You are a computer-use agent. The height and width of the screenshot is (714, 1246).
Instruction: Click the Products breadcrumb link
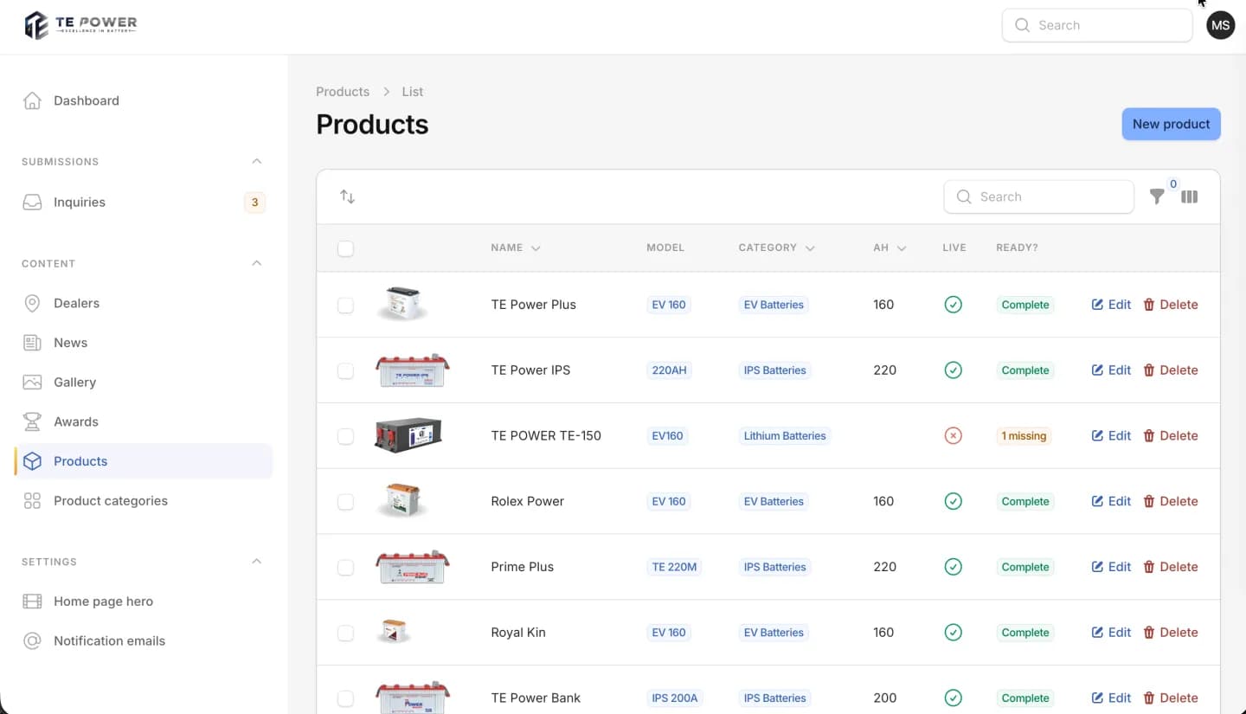coord(343,92)
